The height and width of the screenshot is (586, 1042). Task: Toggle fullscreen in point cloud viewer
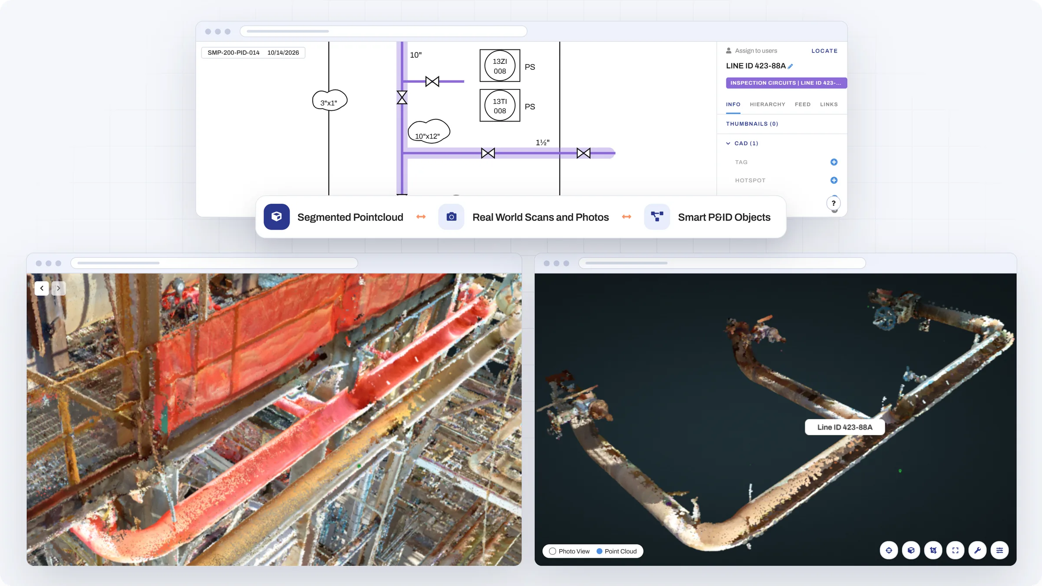(955, 550)
